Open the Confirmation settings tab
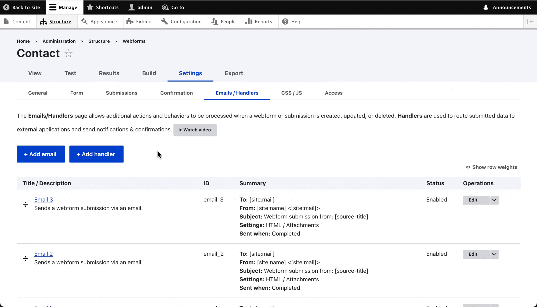 pos(176,93)
